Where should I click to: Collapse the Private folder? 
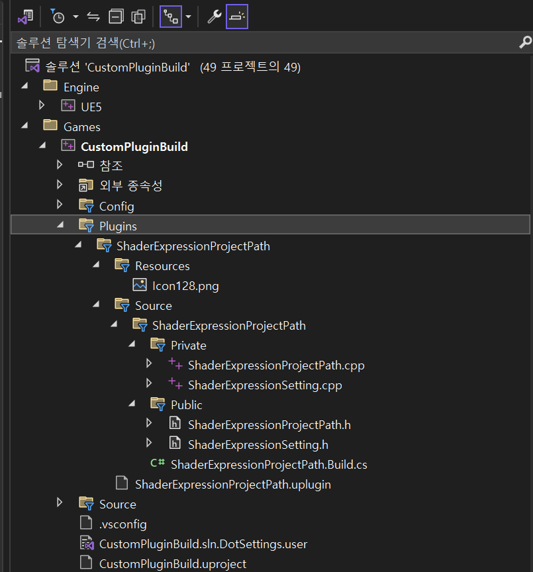[x=132, y=344]
